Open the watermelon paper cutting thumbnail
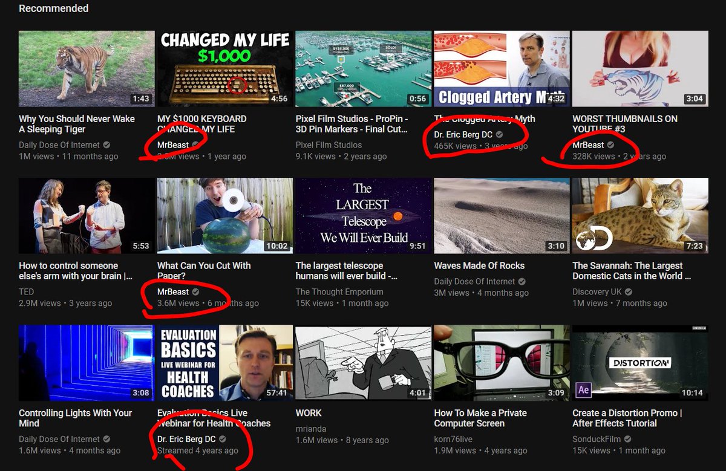 coord(224,216)
